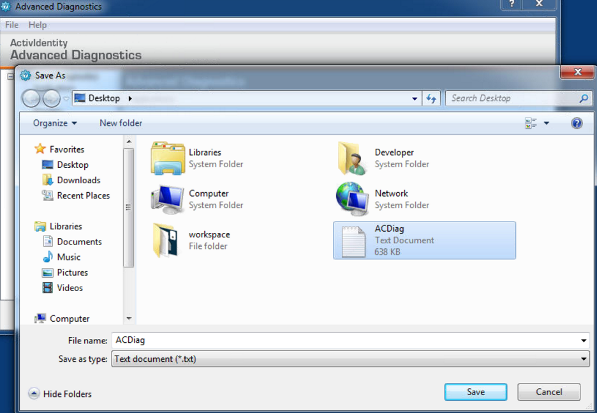Click help question button in Advanced Diagnostics titlebar
Image resolution: width=597 pixels, height=413 pixels.
tap(512, 4)
